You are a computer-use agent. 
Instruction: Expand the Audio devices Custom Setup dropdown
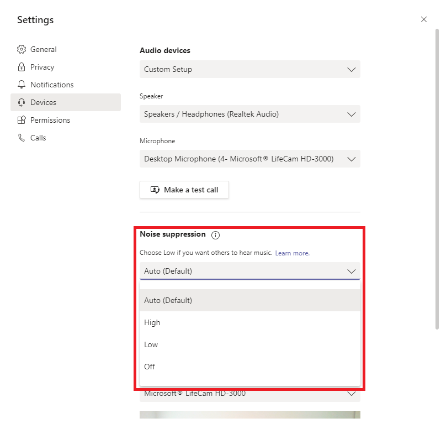249,69
